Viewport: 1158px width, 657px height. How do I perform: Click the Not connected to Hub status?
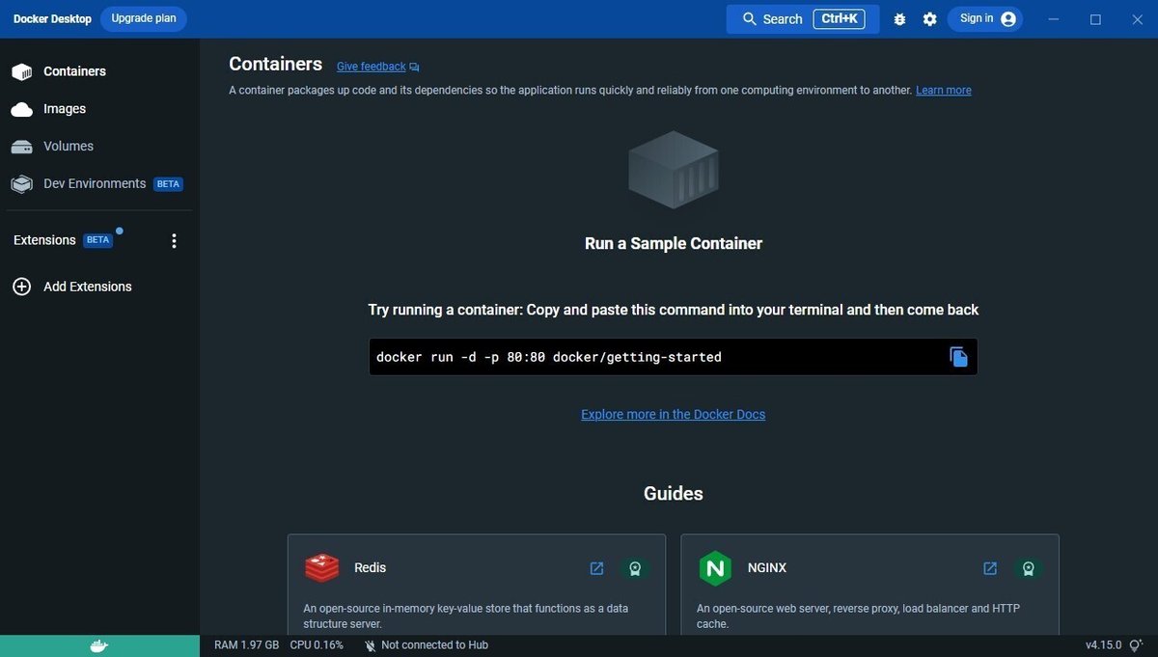point(434,645)
